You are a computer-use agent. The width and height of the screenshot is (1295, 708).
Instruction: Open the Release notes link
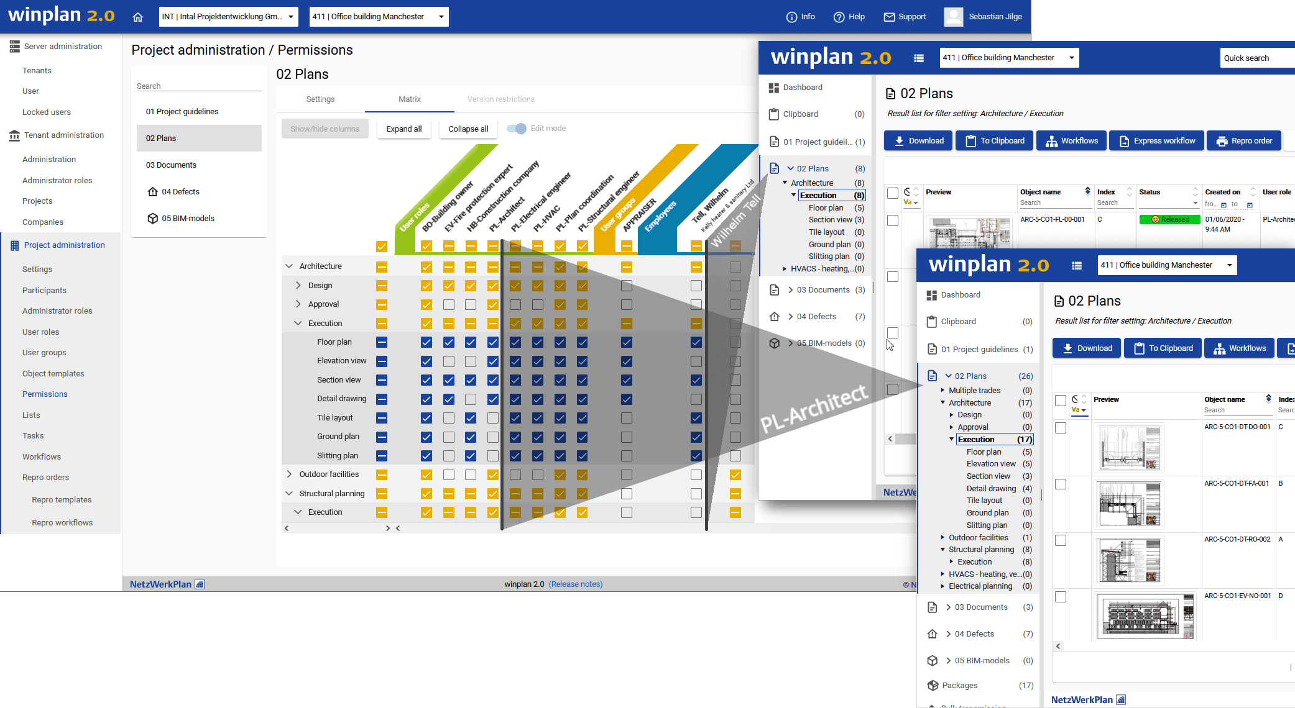[x=576, y=584]
